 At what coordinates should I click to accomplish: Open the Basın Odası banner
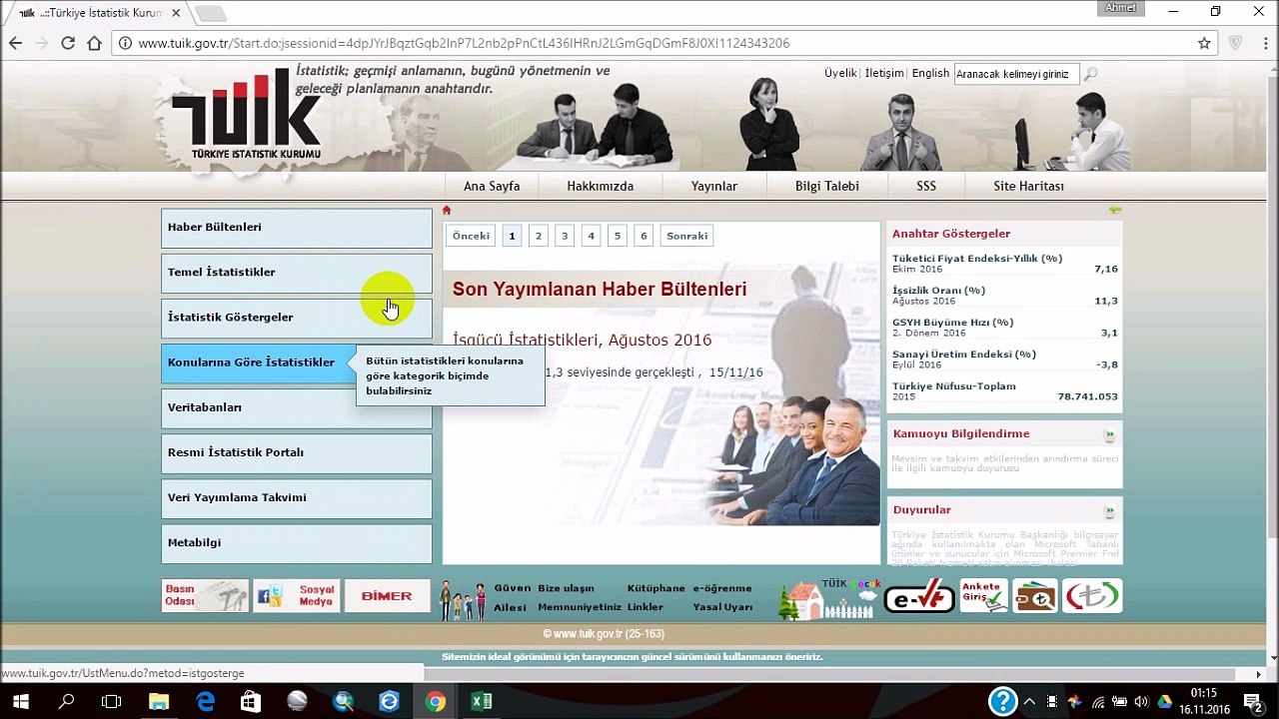(x=205, y=595)
